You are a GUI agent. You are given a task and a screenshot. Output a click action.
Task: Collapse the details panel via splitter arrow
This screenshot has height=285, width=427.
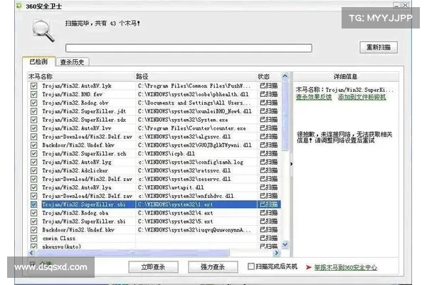pyautogui.click(x=291, y=164)
